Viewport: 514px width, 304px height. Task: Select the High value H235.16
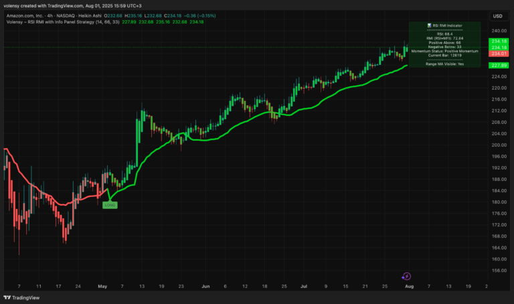pos(133,16)
